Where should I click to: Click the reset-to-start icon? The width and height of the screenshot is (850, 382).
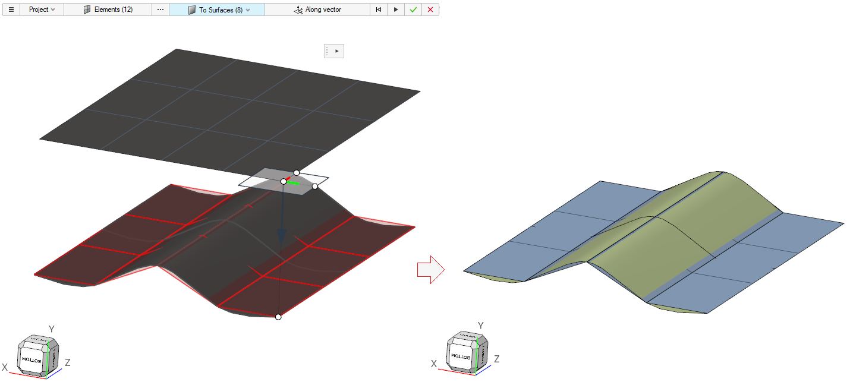(x=379, y=10)
